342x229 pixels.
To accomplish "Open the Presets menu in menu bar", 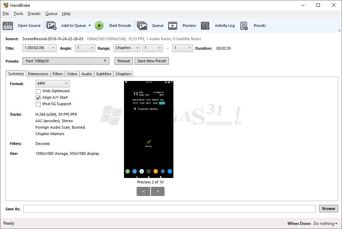I will [x=34, y=14].
